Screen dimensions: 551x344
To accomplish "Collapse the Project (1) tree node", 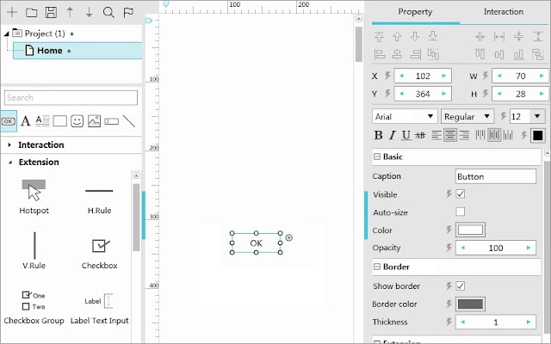I will (6, 34).
